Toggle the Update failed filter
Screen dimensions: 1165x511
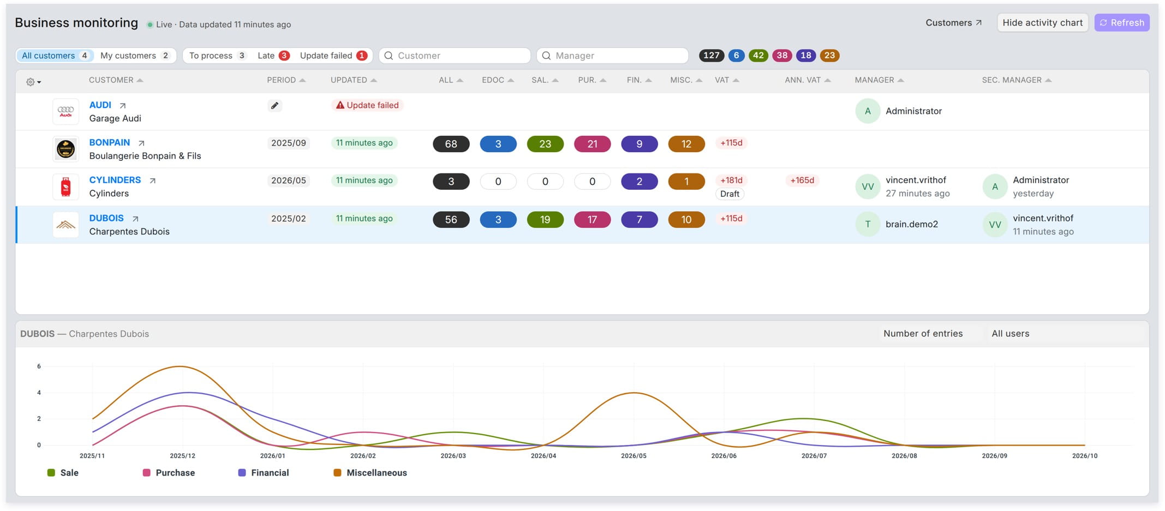(333, 56)
